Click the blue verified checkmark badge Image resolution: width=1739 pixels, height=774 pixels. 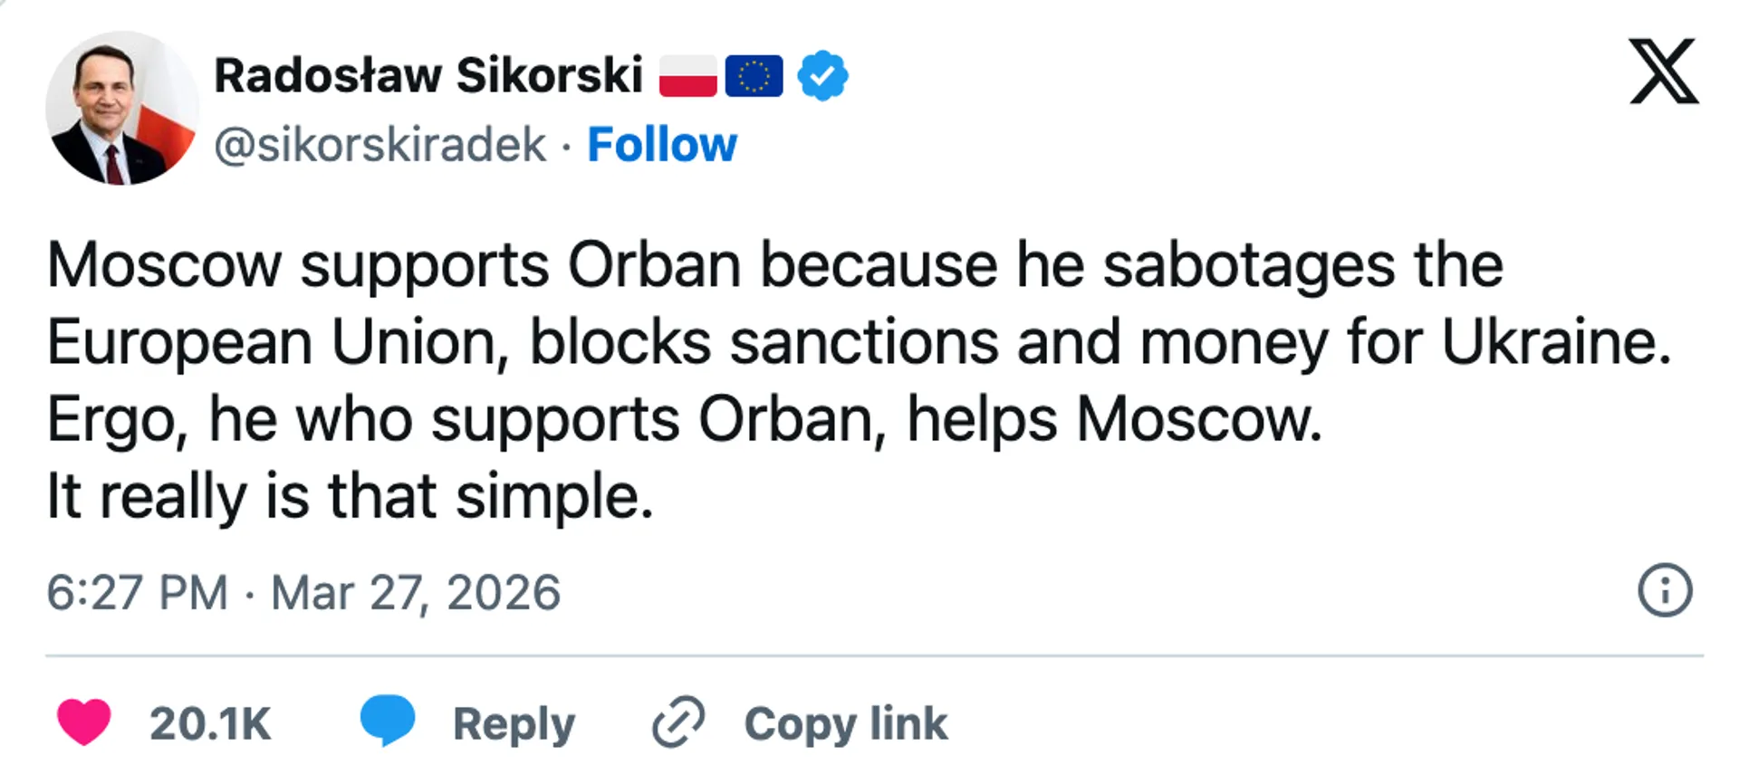pos(822,75)
